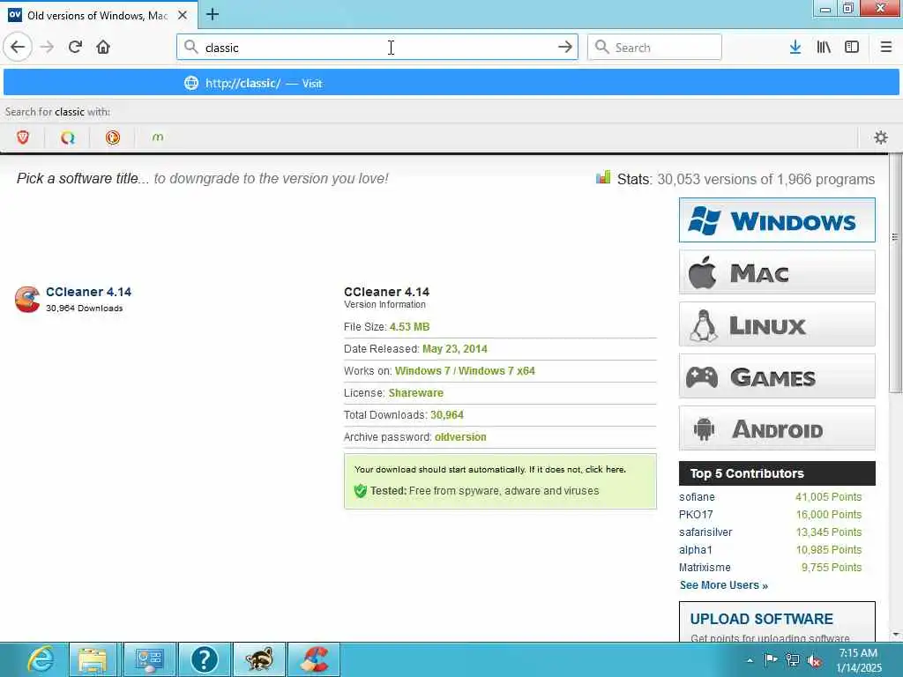Click the 'Shareware' license value

pos(416,392)
